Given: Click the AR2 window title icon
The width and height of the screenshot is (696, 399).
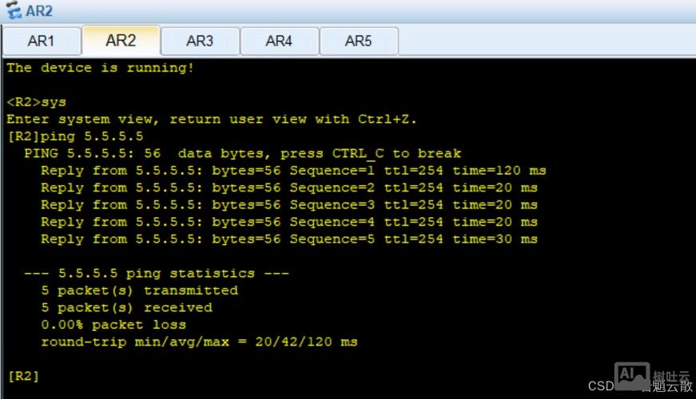Looking at the screenshot, I should 14,11.
